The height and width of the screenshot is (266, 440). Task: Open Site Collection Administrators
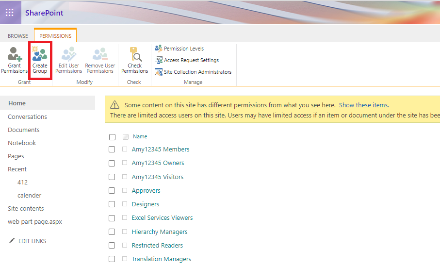193,72
